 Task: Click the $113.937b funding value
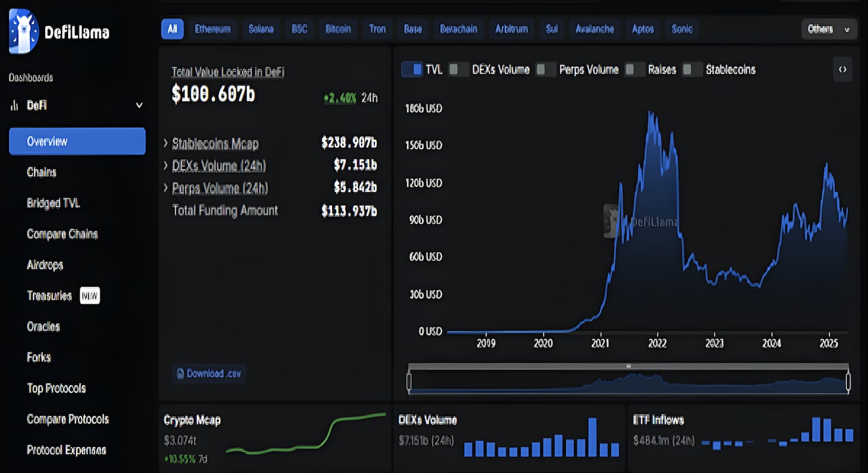[x=349, y=211]
